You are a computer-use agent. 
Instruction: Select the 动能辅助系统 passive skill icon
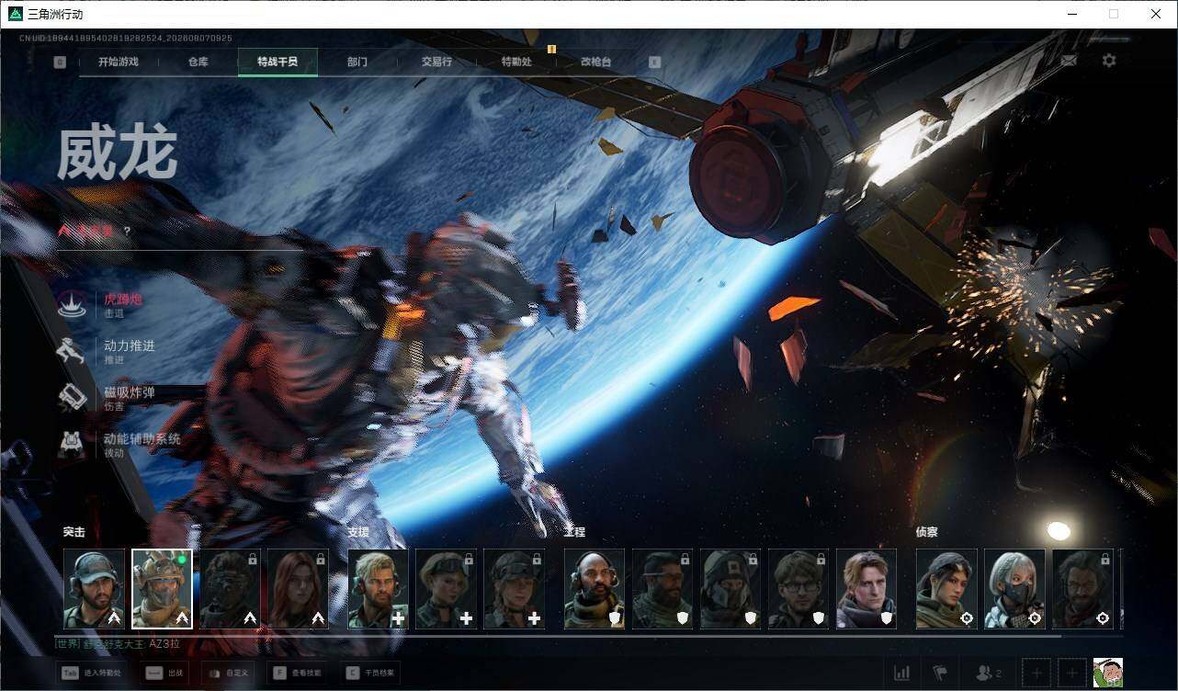click(x=73, y=444)
